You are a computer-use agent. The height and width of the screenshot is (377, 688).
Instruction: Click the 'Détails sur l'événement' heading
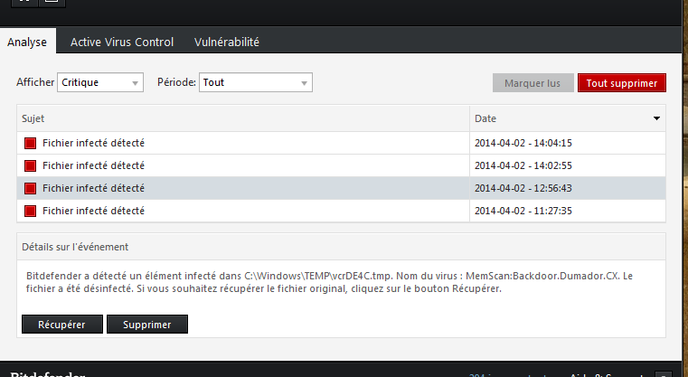[75, 247]
